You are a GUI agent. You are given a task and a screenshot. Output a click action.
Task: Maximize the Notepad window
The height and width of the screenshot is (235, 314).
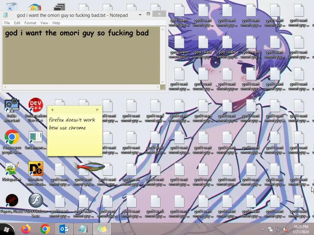coord(148,14)
